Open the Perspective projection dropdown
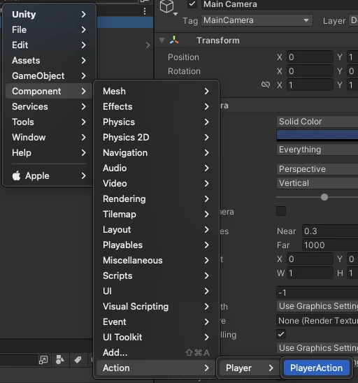This screenshot has height=383, width=358. (x=317, y=169)
